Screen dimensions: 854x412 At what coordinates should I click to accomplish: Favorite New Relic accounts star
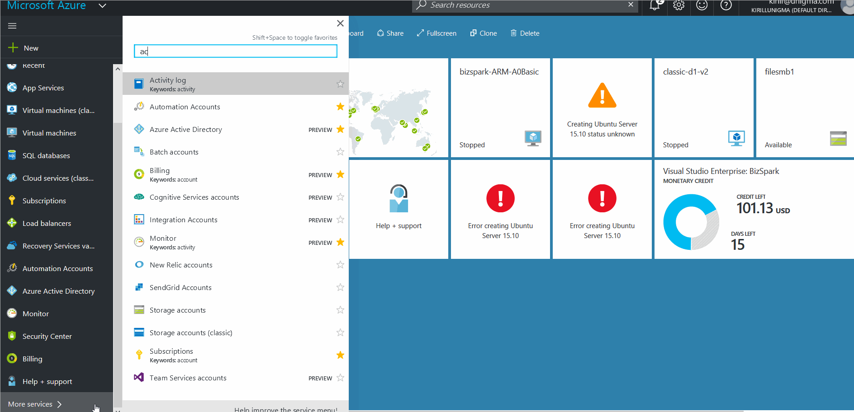[x=340, y=265]
